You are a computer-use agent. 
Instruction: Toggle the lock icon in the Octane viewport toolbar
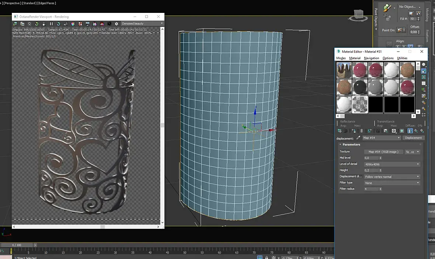(x=44, y=24)
